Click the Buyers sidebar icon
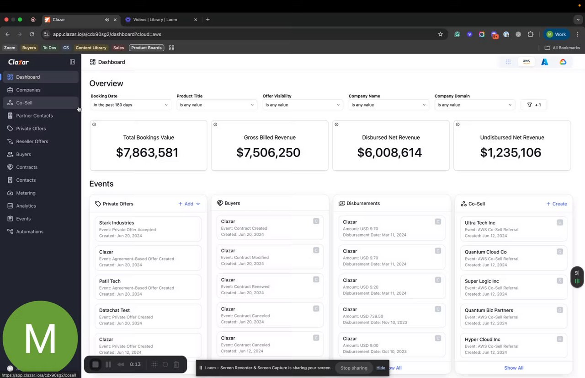The image size is (585, 378). click(x=10, y=154)
